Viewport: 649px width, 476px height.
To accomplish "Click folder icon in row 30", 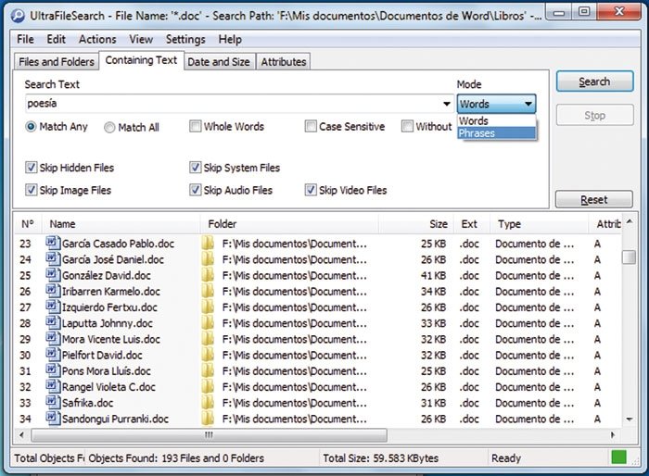I will 208,355.
